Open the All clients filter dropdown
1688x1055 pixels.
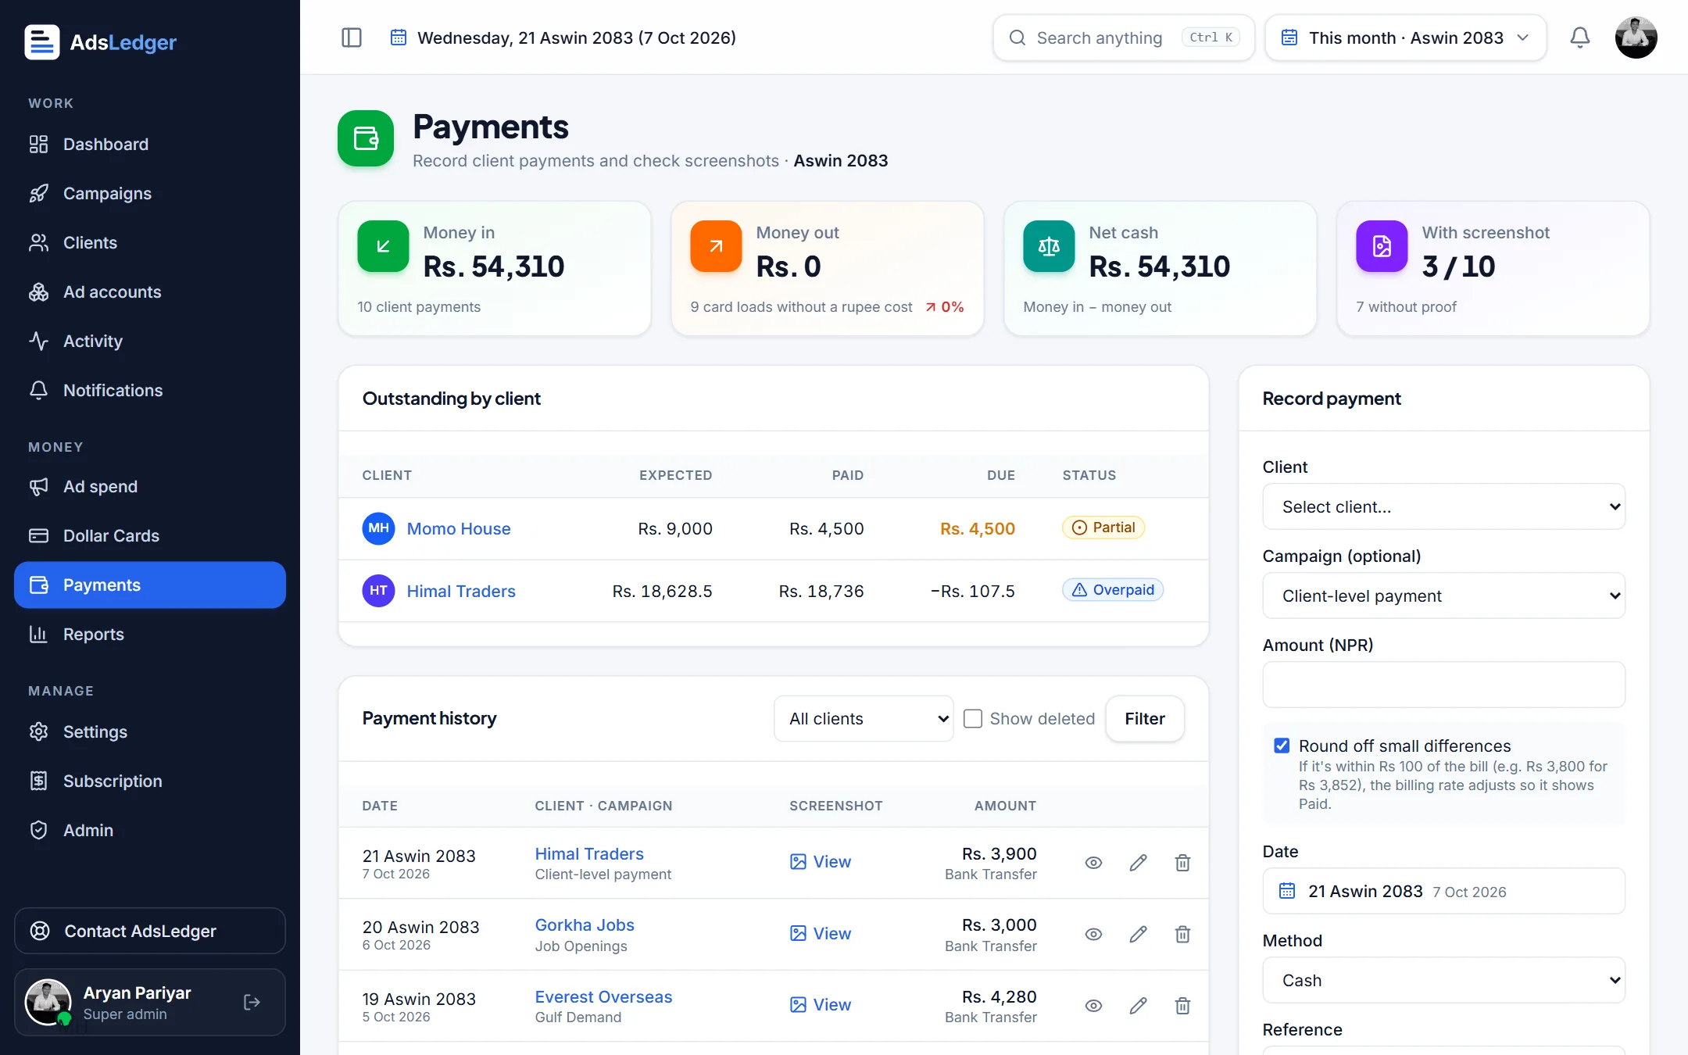coord(864,718)
